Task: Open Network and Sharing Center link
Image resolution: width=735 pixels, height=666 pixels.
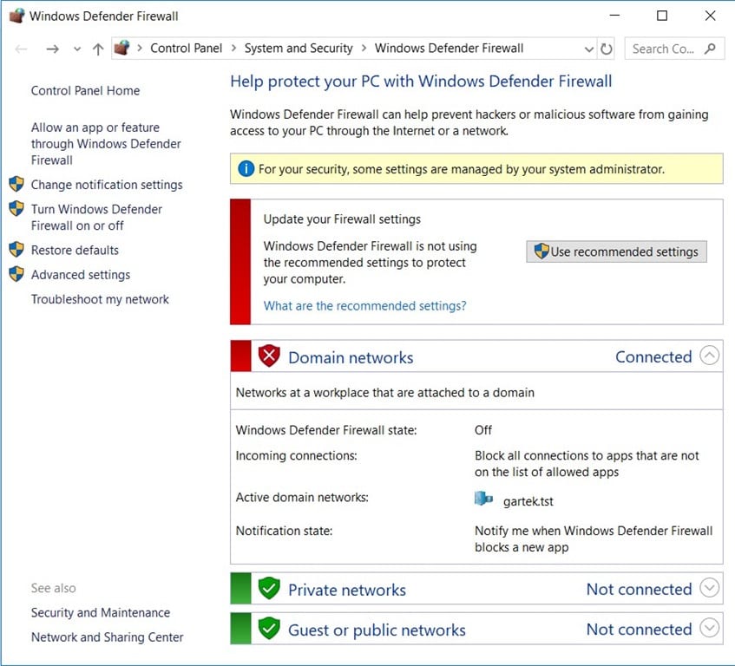Action: pyautogui.click(x=108, y=637)
